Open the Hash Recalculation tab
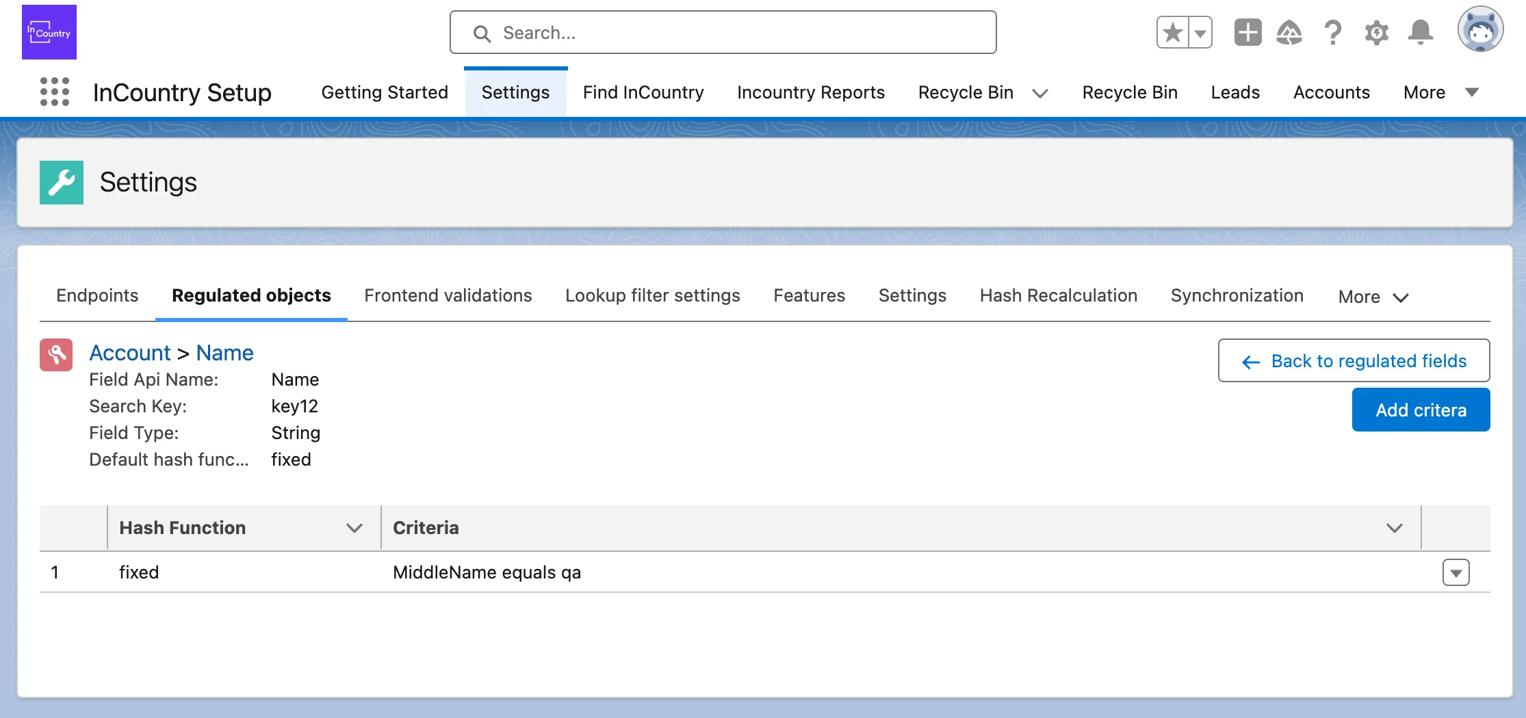 (1058, 295)
